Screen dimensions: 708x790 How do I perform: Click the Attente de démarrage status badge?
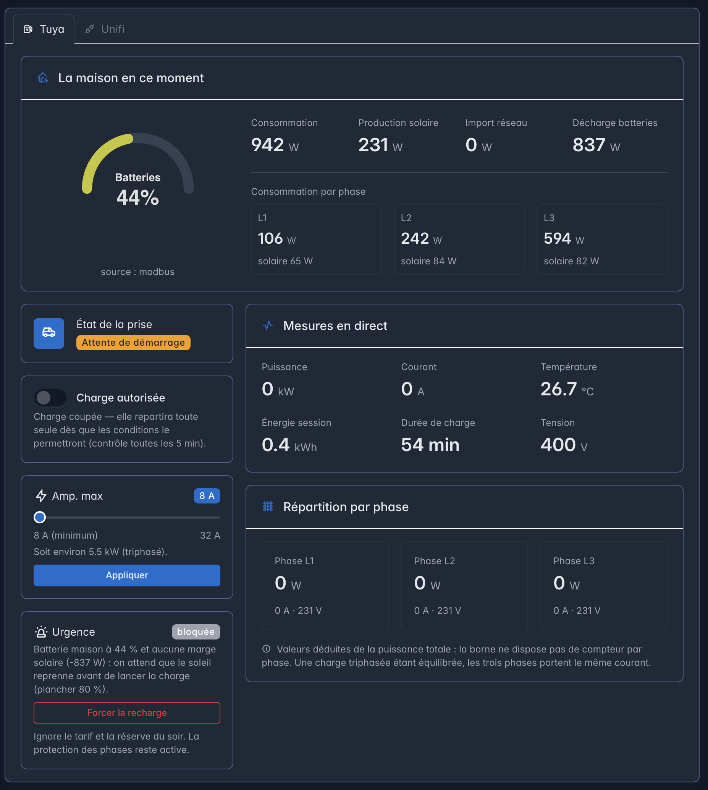point(133,342)
